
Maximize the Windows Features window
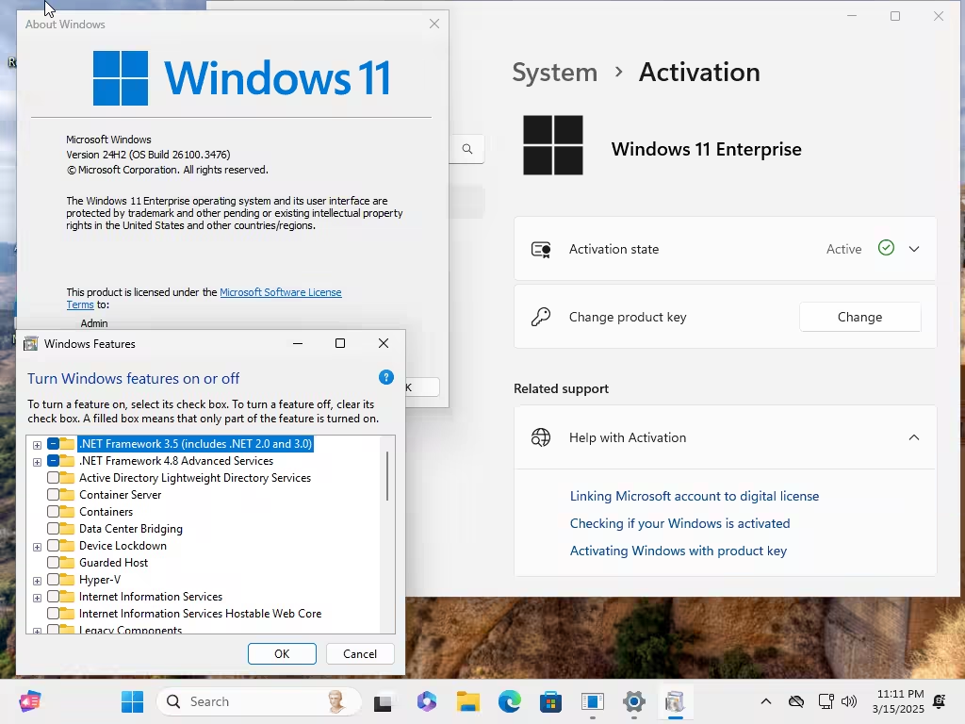click(339, 343)
